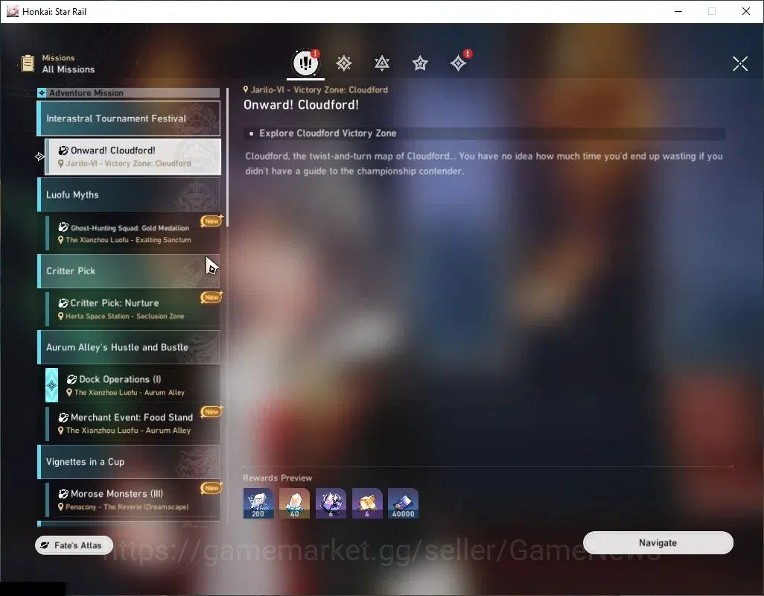Click the Herta Space Station - Seclusion Zone location
The width and height of the screenshot is (764, 596).
tap(125, 317)
